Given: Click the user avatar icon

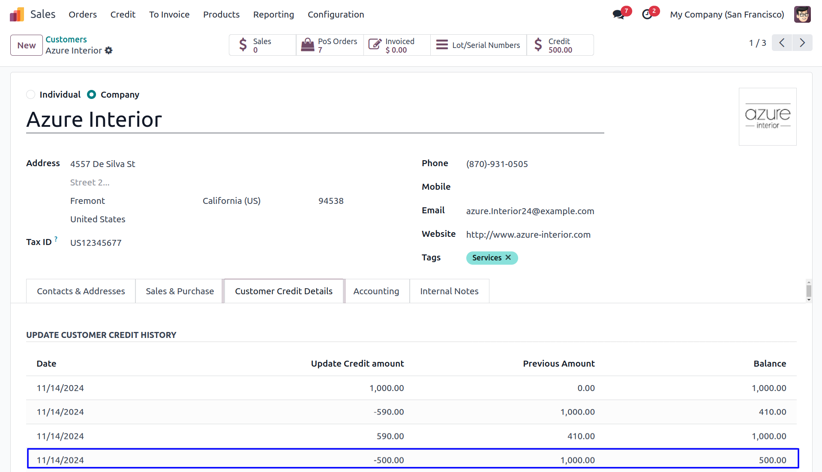Looking at the screenshot, I should click(x=802, y=15).
